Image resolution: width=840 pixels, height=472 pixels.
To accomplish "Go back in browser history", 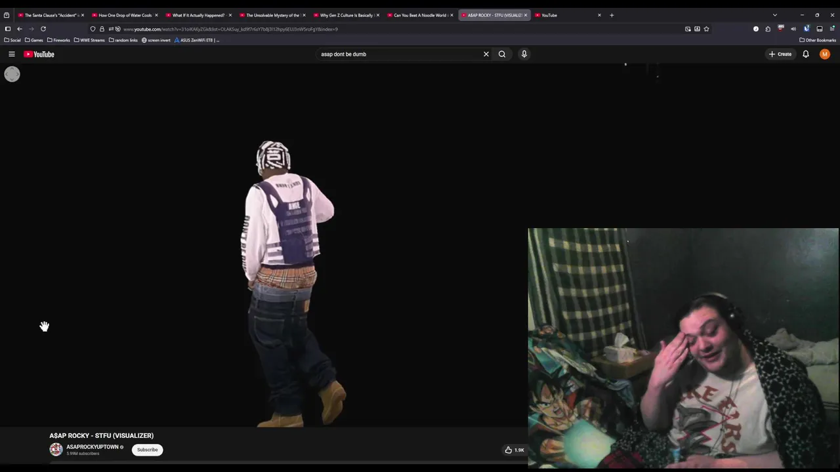I will tap(20, 29).
